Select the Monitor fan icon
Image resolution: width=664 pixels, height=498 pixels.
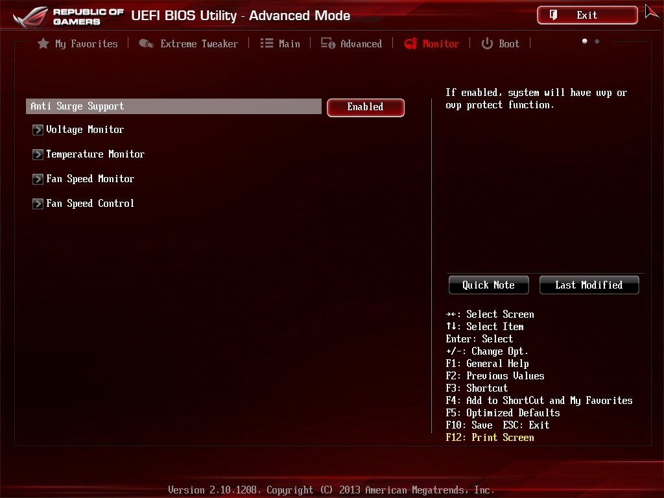tap(410, 43)
